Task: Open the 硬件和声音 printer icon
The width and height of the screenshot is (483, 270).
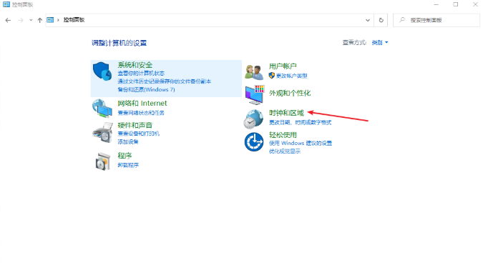Action: click(x=102, y=133)
